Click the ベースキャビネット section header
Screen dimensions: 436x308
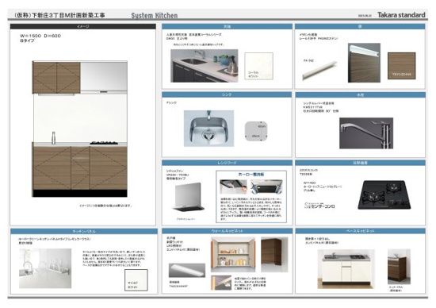point(360,231)
